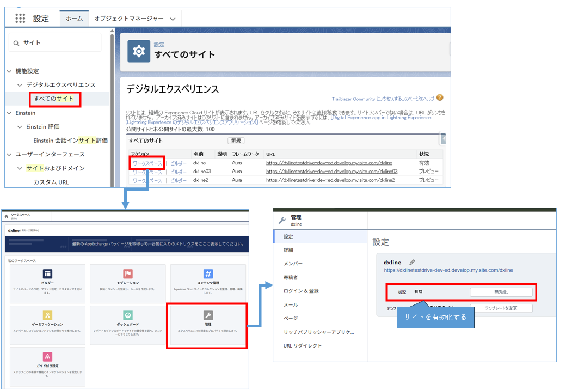Open the Moderation (モデレーション) flag icon
This screenshot has height=390, width=566.
[128, 273]
